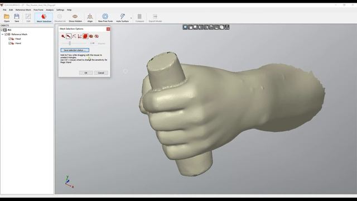Open the Auto Surface dropdown arrow
Viewport: 357px width, 201px height.
tap(131, 18)
